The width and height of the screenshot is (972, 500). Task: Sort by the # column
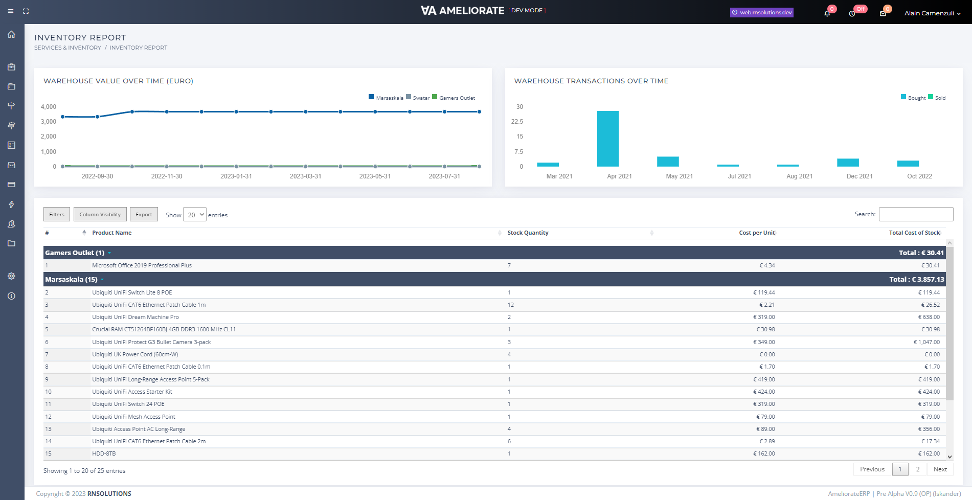pos(65,233)
